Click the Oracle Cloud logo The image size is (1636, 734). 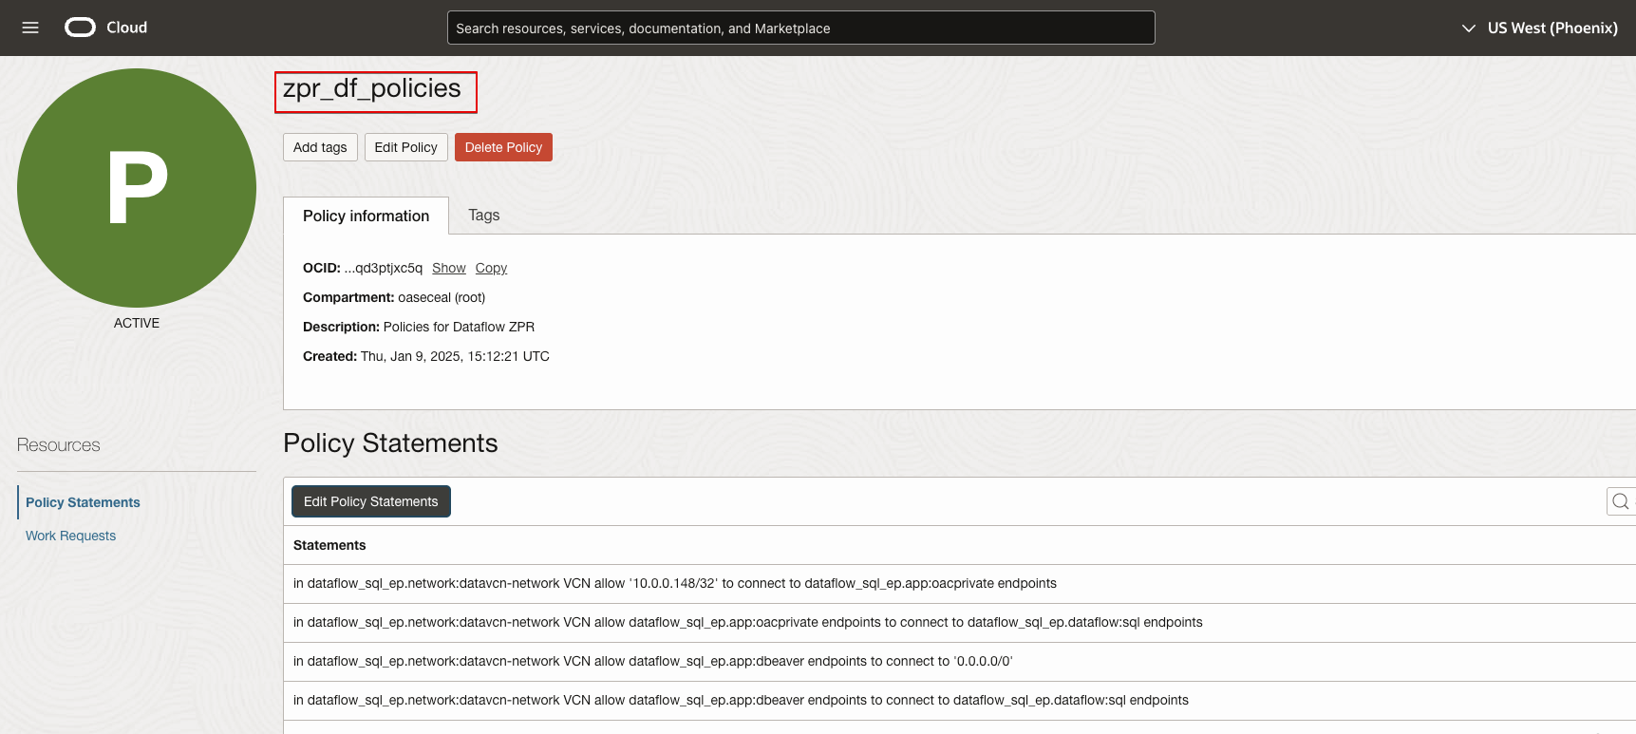pos(105,28)
